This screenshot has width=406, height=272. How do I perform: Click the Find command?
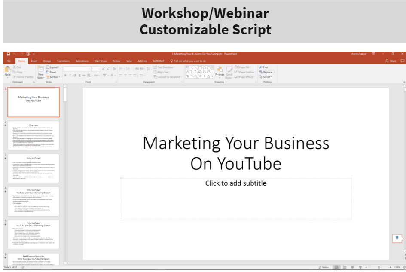pyautogui.click(x=264, y=67)
